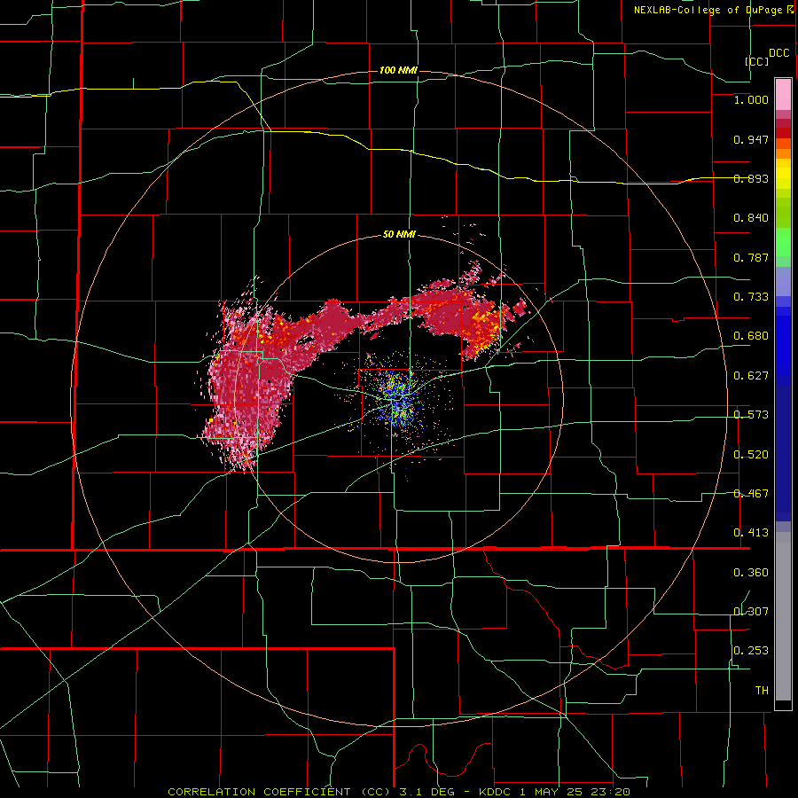Click the 100 NMI range ring label
The width and height of the screenshot is (798, 798).
(398, 70)
